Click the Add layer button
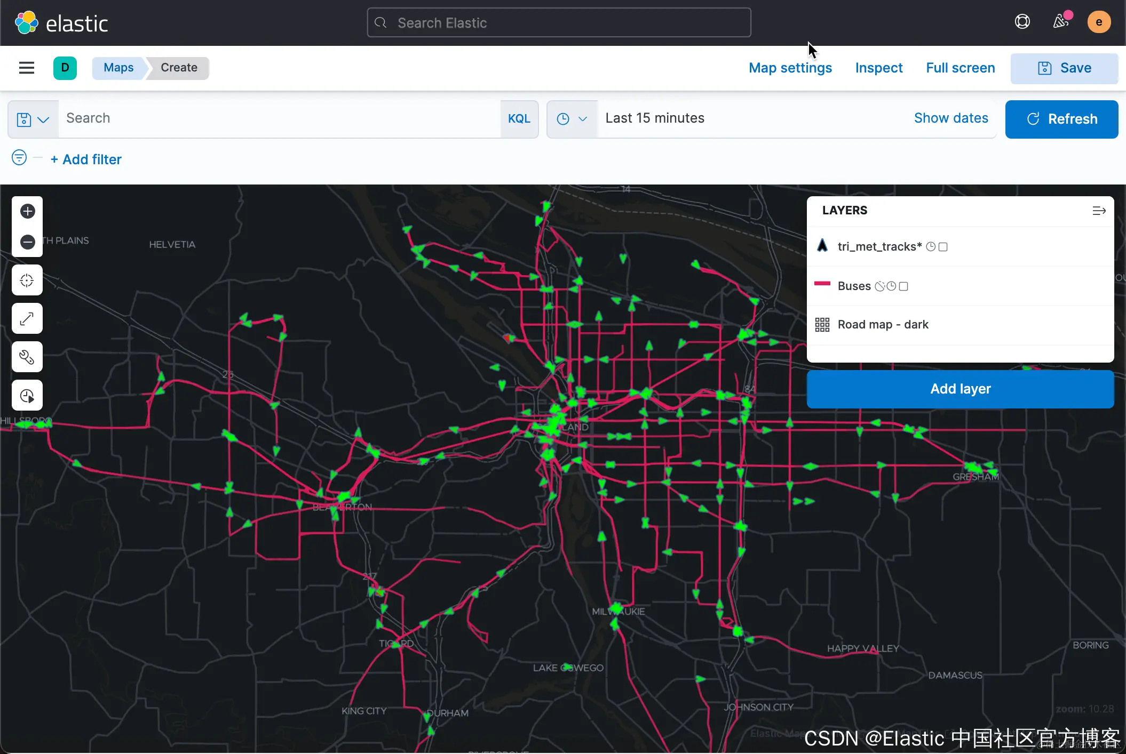The image size is (1126, 754). 960,389
